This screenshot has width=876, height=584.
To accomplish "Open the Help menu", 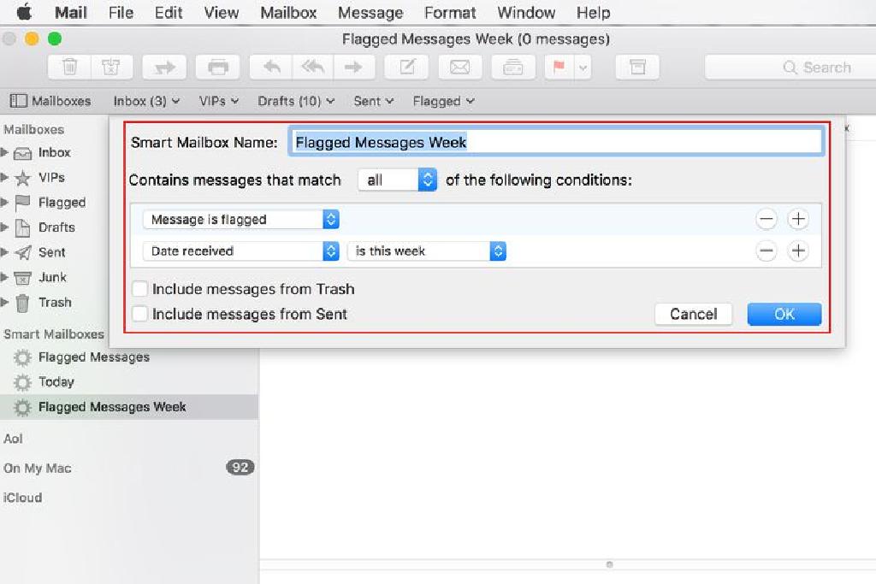I will [x=594, y=12].
